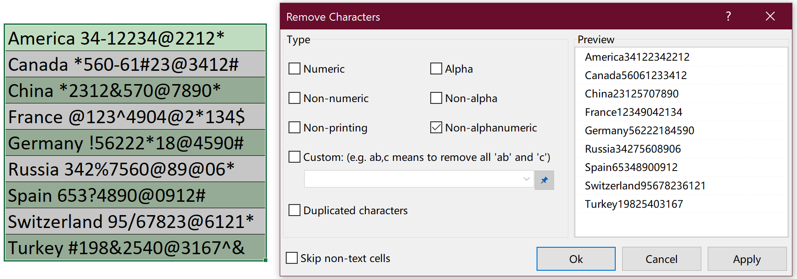Select the Turkey19825403167 preview entry
This screenshot has height=279, width=797.
pos(634,204)
